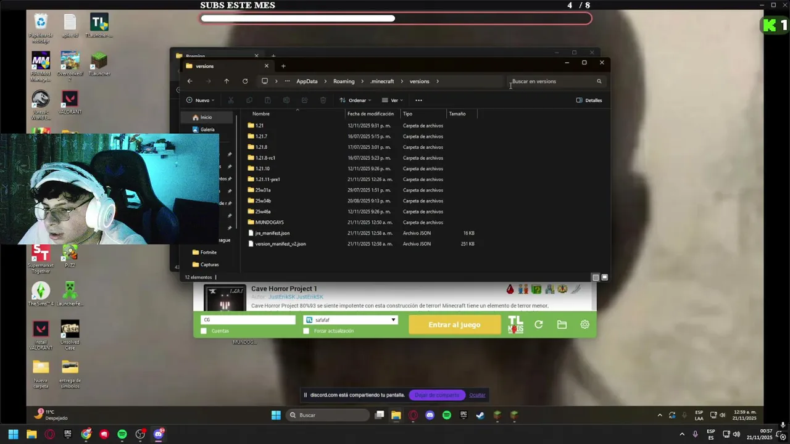Click the Copy icon in Explorer toolbar
790x444 pixels.
249,100
